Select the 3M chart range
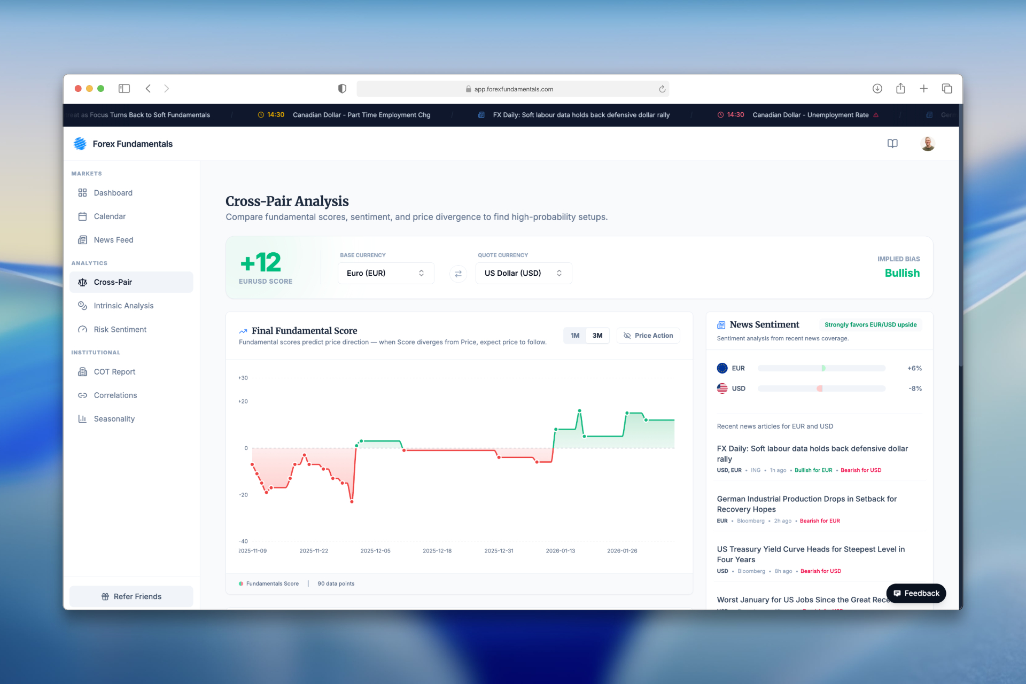The height and width of the screenshot is (684, 1026). [597, 336]
